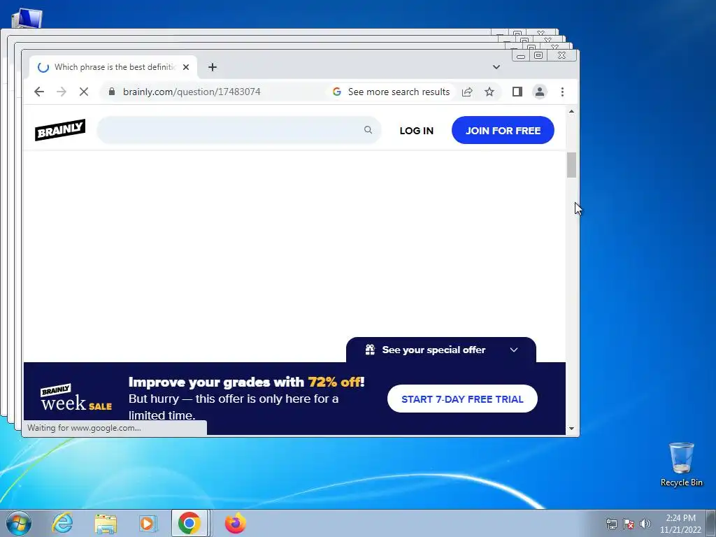The image size is (716, 537).
Task: Click the page scrollbar thumb
Action: (571, 165)
